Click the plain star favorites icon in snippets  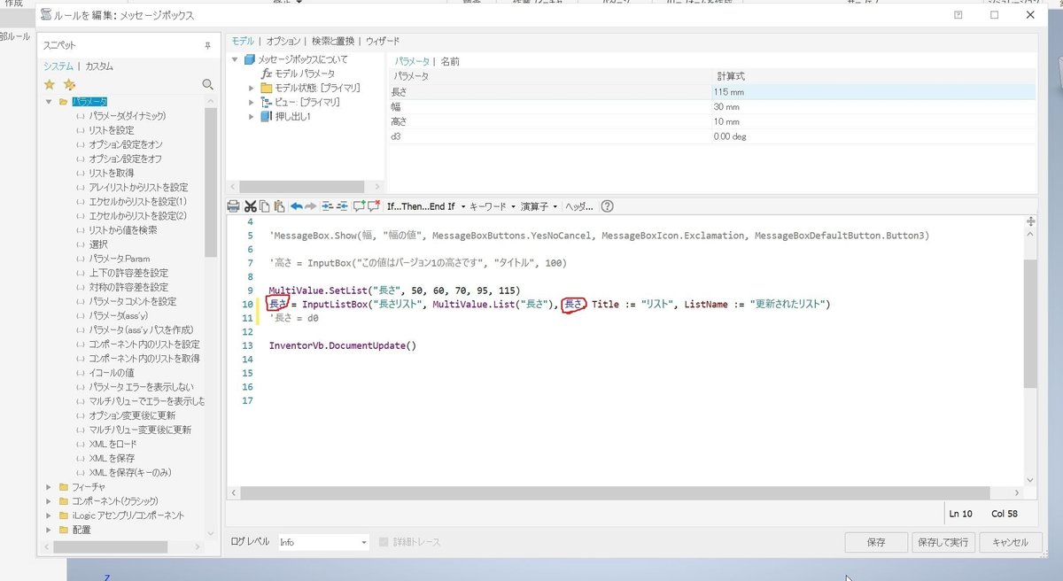click(50, 84)
